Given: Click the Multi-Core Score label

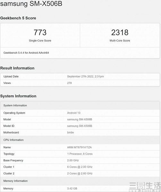Looking at the screenshot, I should click(x=120, y=41).
